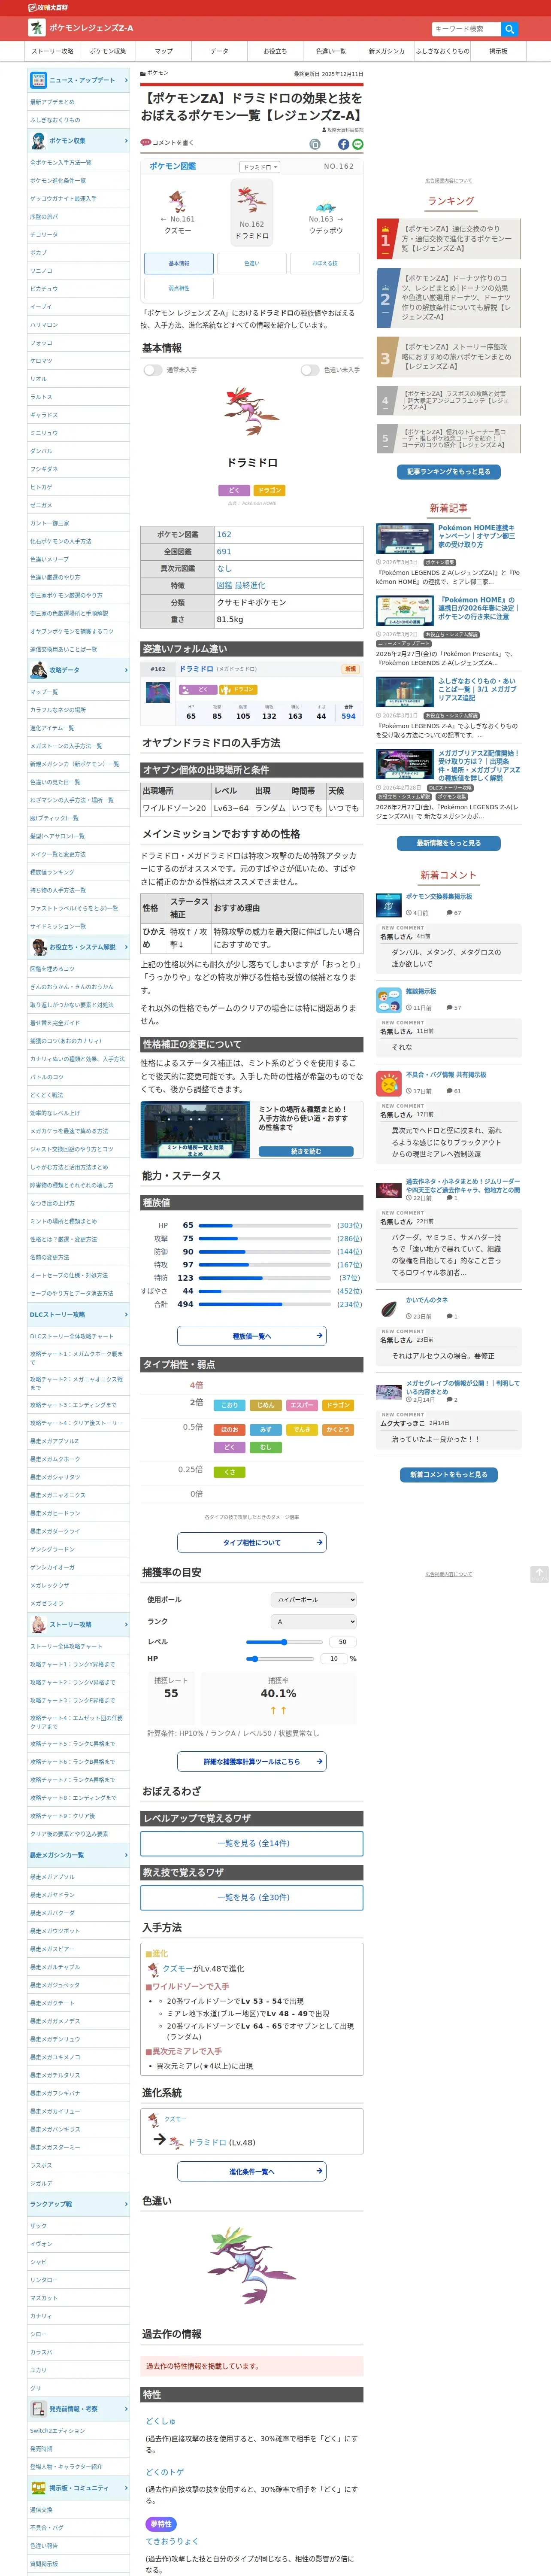Expand the DLCストーリー攻略 sidebar header
The width and height of the screenshot is (551, 2576).
[78, 1315]
